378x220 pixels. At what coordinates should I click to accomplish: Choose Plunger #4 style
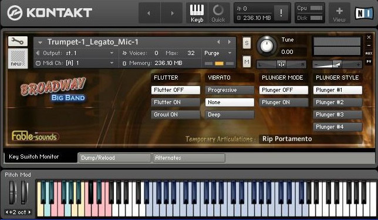(338, 127)
